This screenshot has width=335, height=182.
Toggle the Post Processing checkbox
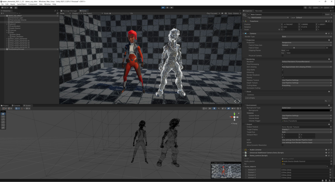coord(283,64)
